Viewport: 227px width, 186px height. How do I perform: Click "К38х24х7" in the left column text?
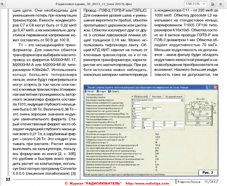coord(41,70)
